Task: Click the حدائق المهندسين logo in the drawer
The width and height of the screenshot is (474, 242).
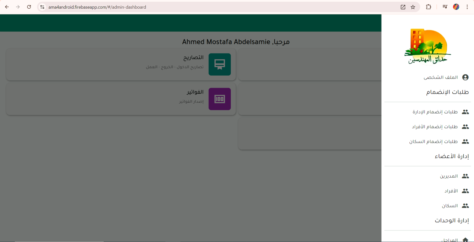Action: tap(427, 46)
